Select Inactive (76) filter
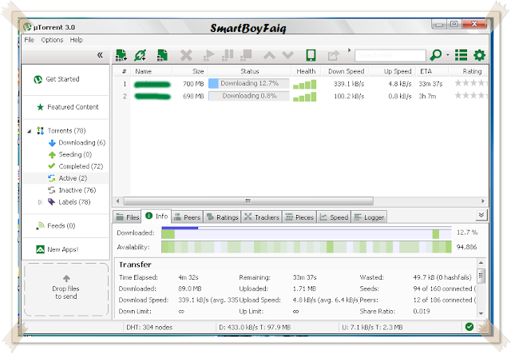This screenshot has height=354, width=511. (x=72, y=190)
